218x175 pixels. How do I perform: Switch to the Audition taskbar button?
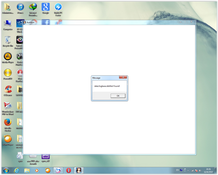pos(79,170)
